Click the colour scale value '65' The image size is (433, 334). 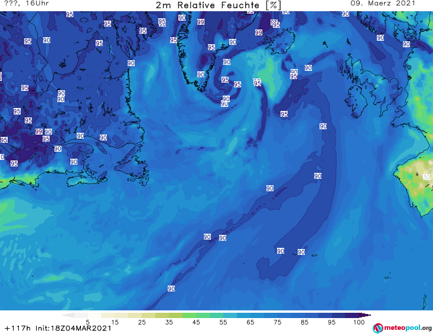tap(250, 322)
